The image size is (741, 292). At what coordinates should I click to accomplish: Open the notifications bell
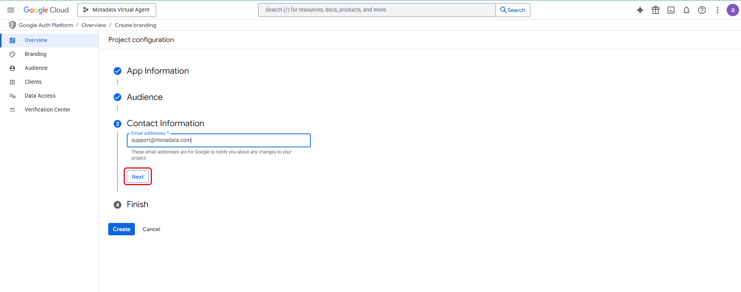click(686, 10)
